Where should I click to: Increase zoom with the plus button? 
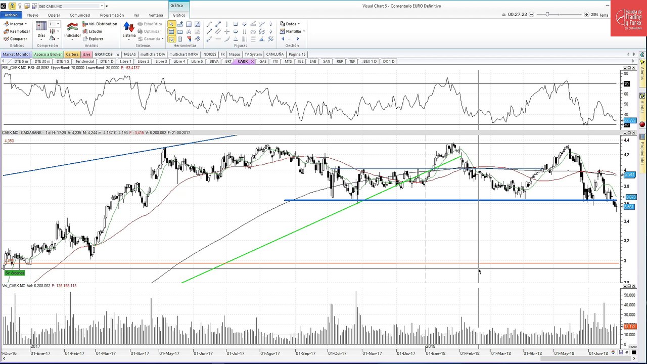pos(586,15)
